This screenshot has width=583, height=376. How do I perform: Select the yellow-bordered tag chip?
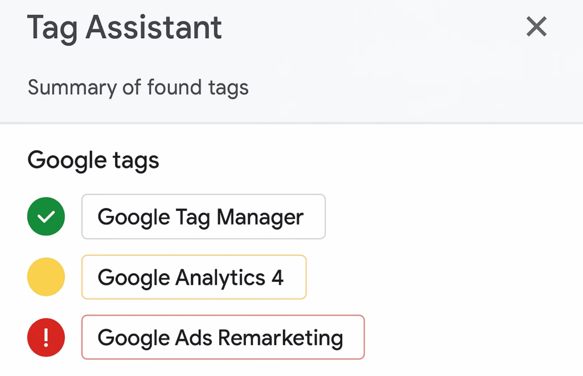tap(194, 277)
